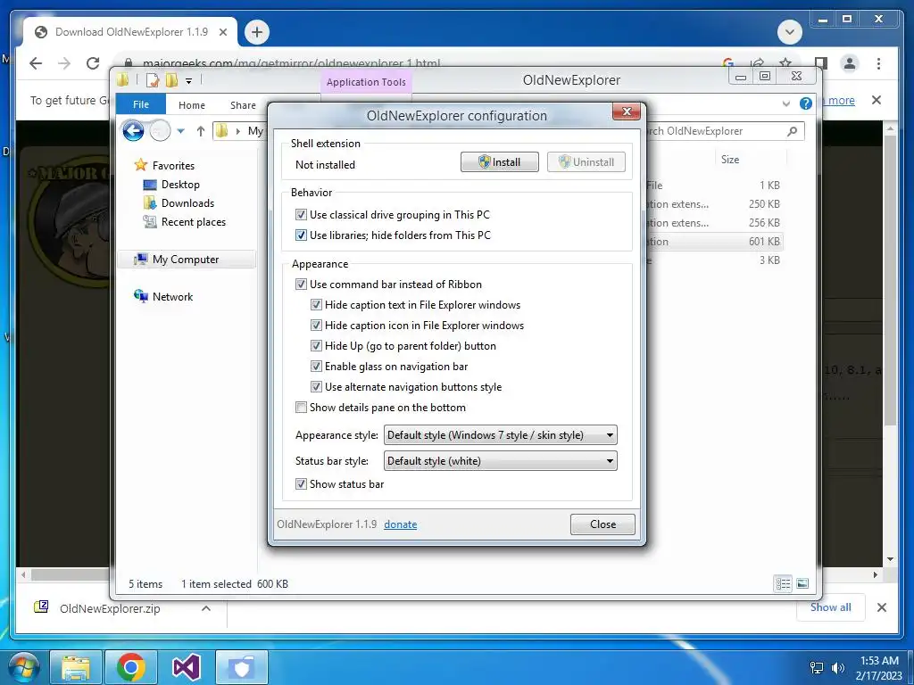Sort files by the Size column header
This screenshot has height=685, width=914.
730,160
